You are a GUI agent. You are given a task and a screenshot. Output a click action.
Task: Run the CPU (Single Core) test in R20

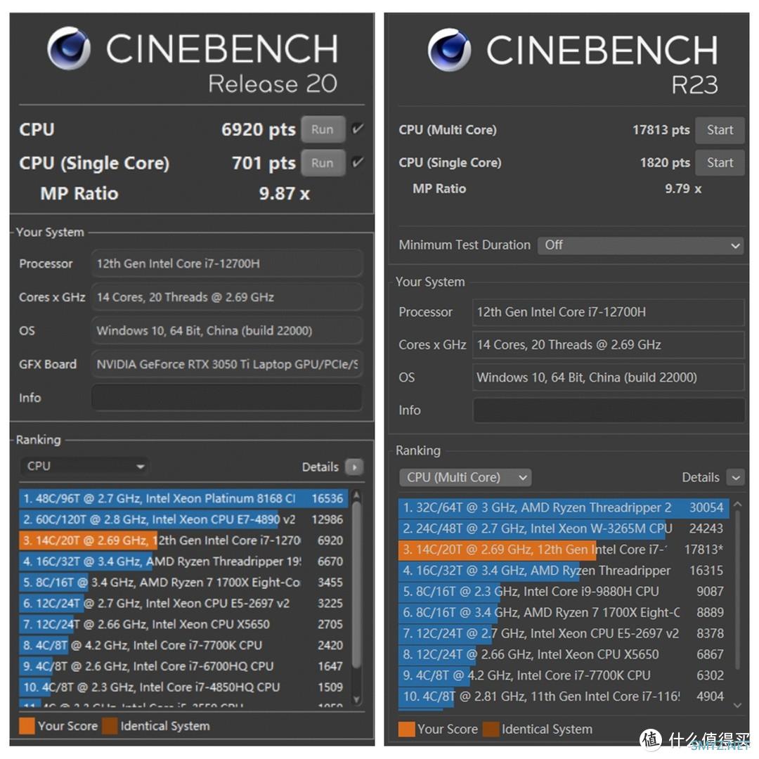pyautogui.click(x=323, y=163)
